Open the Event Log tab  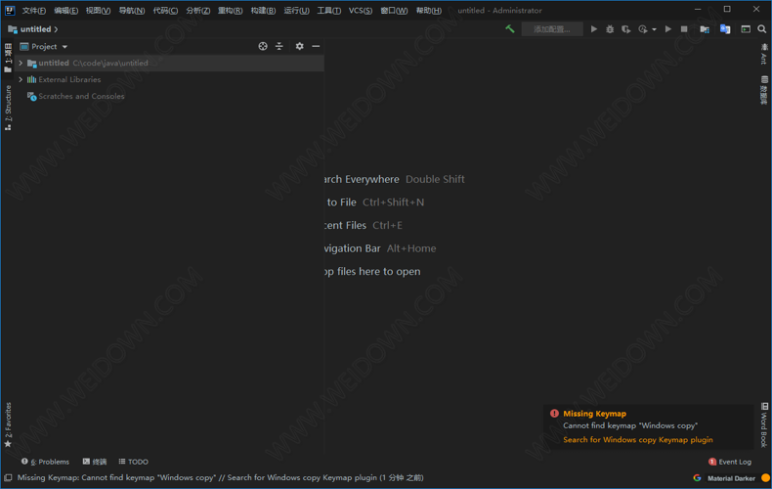click(730, 462)
